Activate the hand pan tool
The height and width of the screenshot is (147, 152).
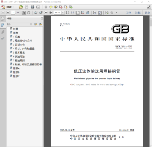tap(29, 12)
